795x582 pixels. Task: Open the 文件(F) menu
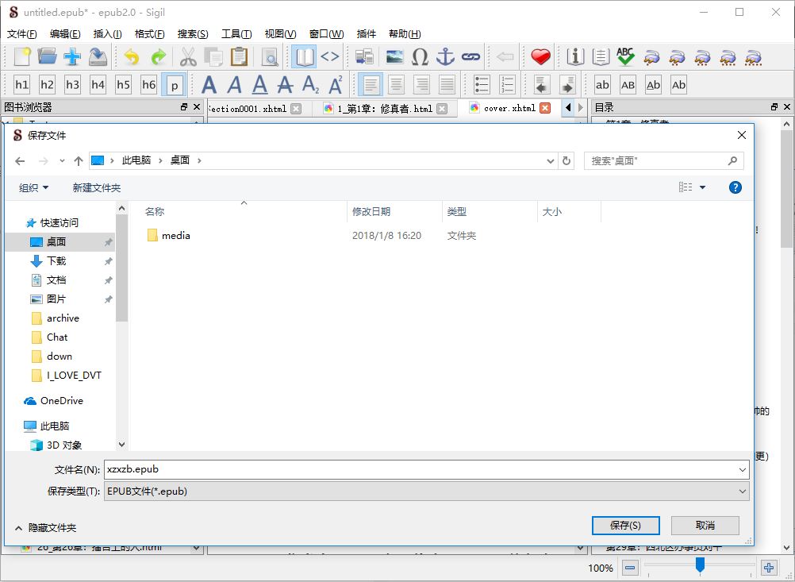(21, 34)
